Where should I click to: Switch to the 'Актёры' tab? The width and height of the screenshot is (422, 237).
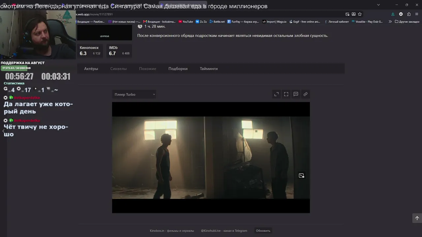91,69
